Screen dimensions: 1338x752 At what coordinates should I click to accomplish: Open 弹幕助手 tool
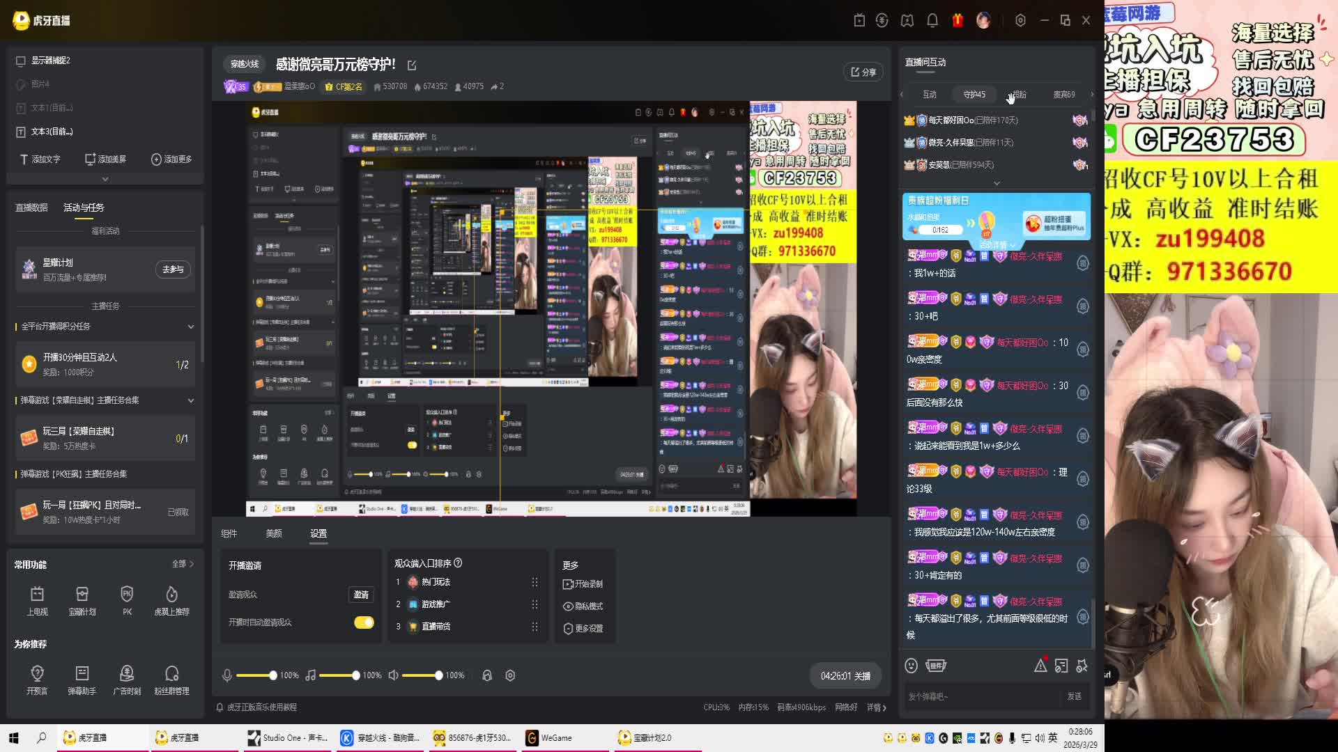point(82,673)
